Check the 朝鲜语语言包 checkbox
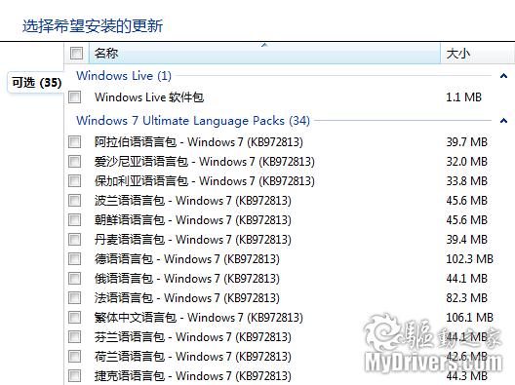515x385 pixels. pyautogui.click(x=74, y=219)
